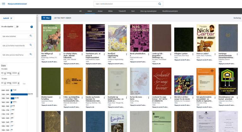Image resolution: width=242 pixels, height=132 pixels.
Task: Open the Norsk yrkesleksikon pink cover
Action: coord(140,38)
